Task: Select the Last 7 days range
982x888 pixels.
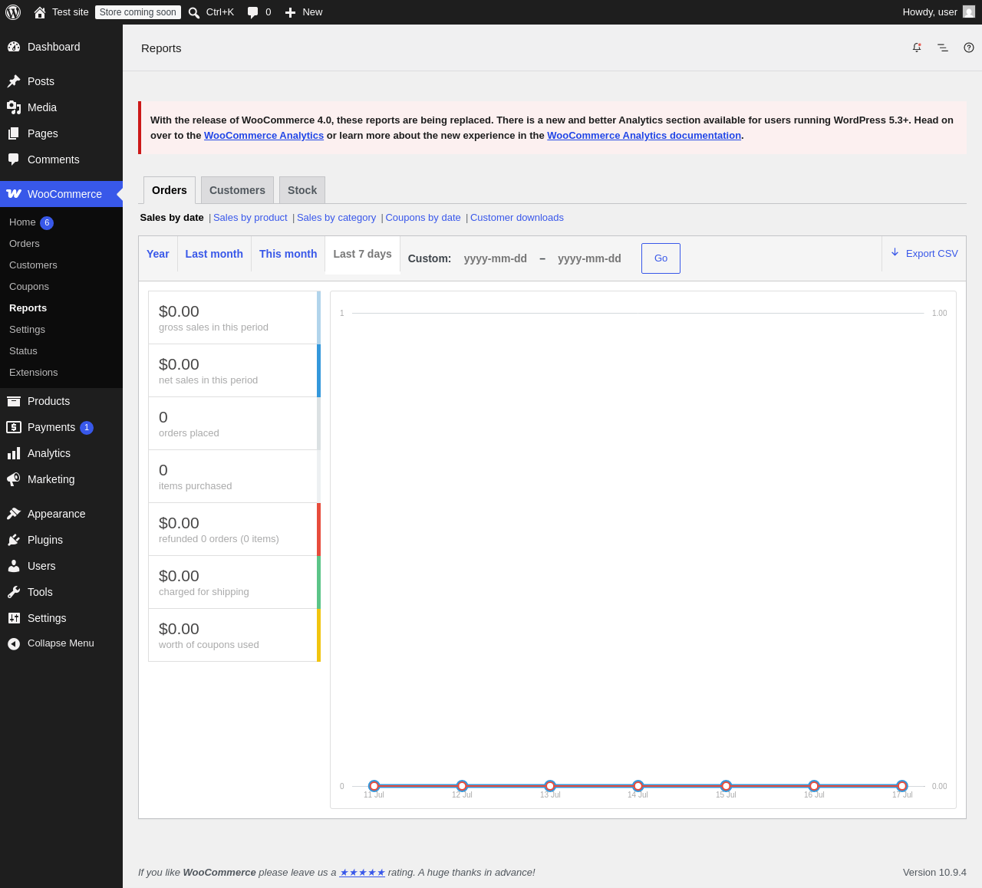Action: (x=362, y=254)
